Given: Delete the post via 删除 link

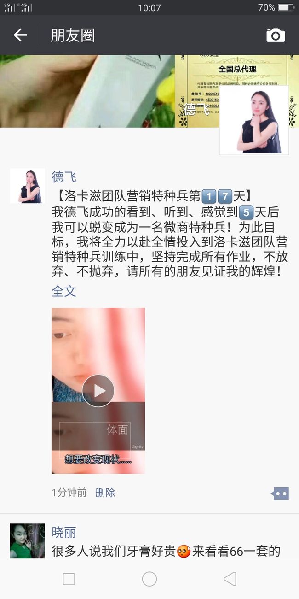Looking at the screenshot, I should pos(105,493).
